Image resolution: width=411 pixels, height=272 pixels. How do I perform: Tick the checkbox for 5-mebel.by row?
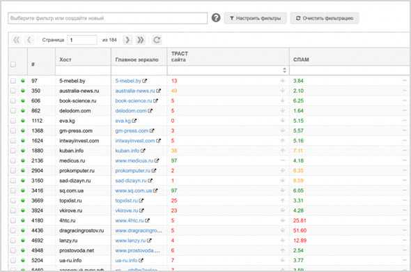pos(13,81)
